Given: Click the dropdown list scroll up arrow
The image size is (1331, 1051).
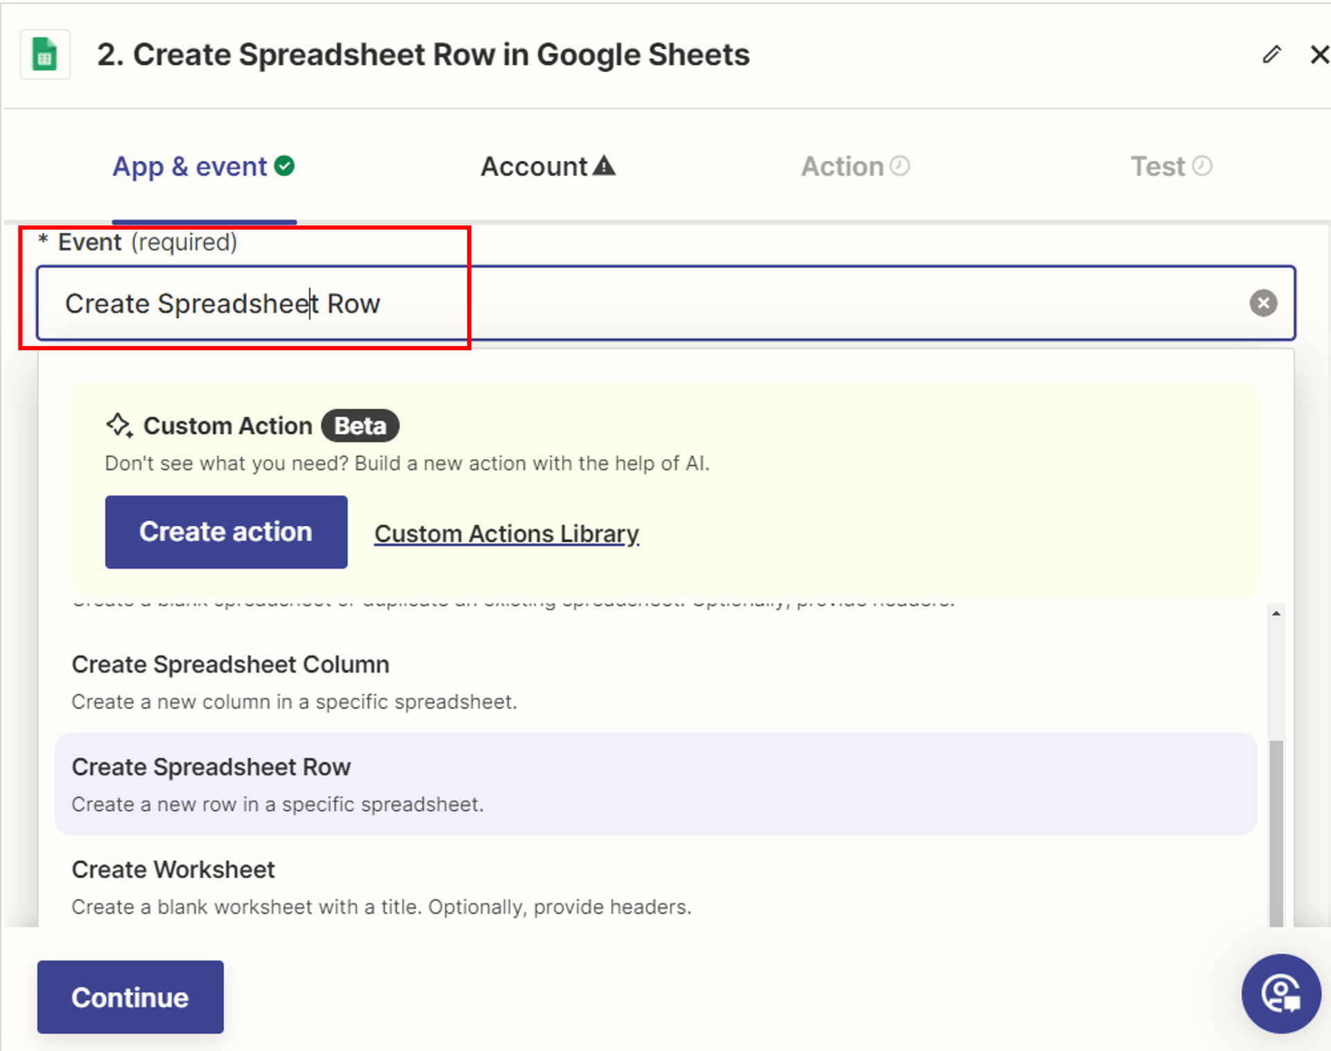Looking at the screenshot, I should pyautogui.click(x=1276, y=614).
